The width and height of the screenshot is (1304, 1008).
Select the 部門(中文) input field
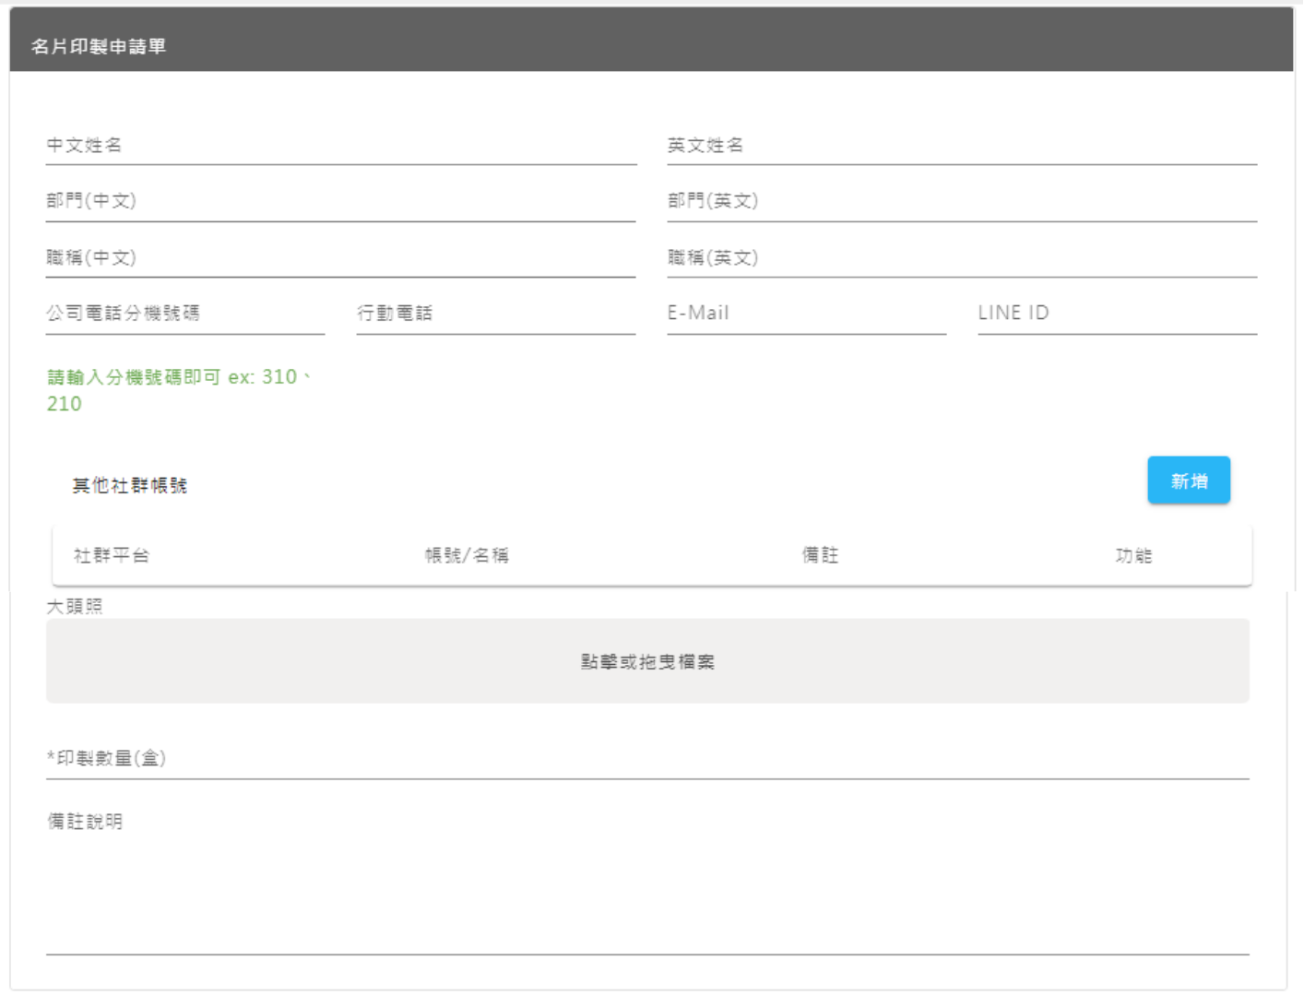click(340, 202)
